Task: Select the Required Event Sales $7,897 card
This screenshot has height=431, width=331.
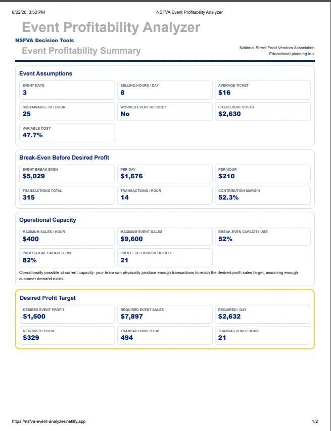Action: (x=165, y=314)
